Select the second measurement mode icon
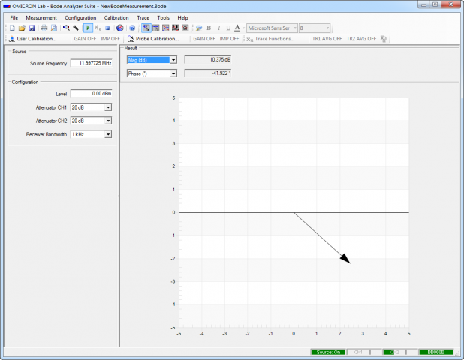The height and width of the screenshot is (360, 464). coord(156,28)
